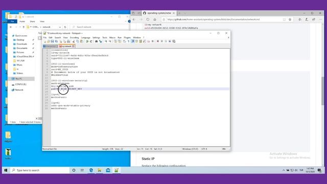
Task: Open the Settings menu in Notepad++
Action: click(96, 37)
